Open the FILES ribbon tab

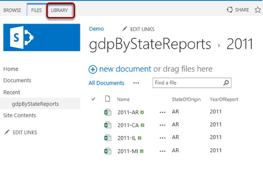37,10
